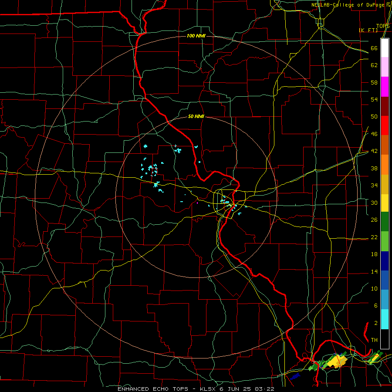Screen dimensions: 392x392
Task: Click the legend value '42'
Action: pos(374,151)
